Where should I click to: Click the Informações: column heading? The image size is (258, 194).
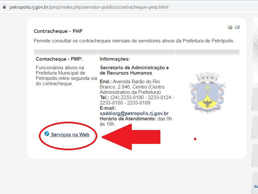click(x=115, y=59)
